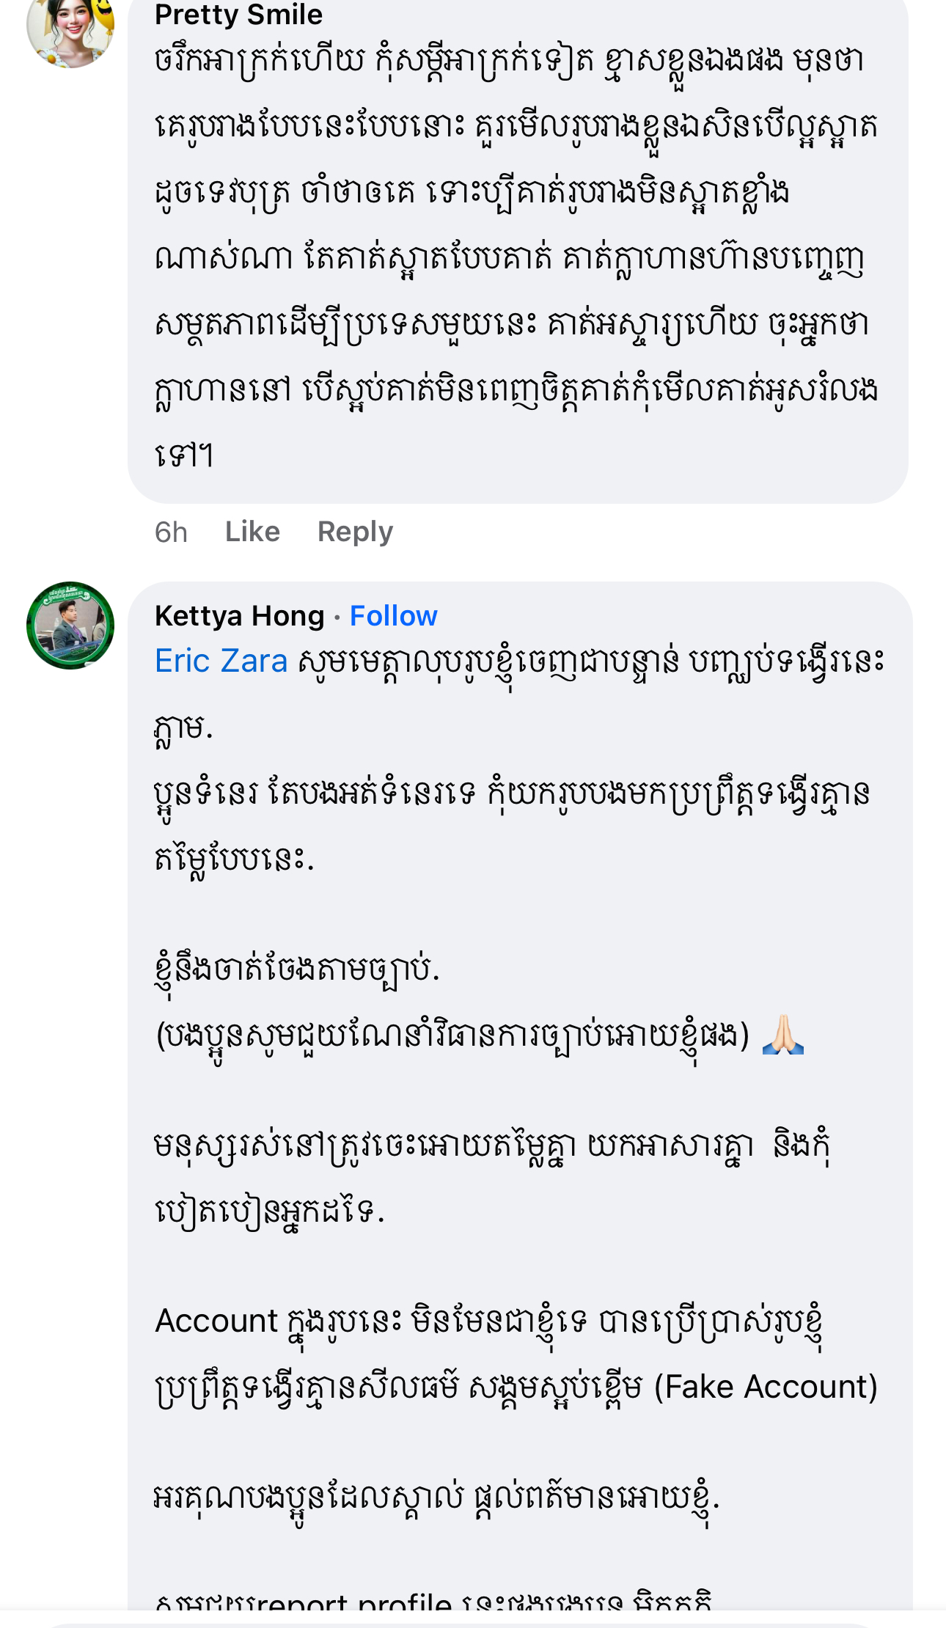Open the Eric Zara mention link

(221, 661)
